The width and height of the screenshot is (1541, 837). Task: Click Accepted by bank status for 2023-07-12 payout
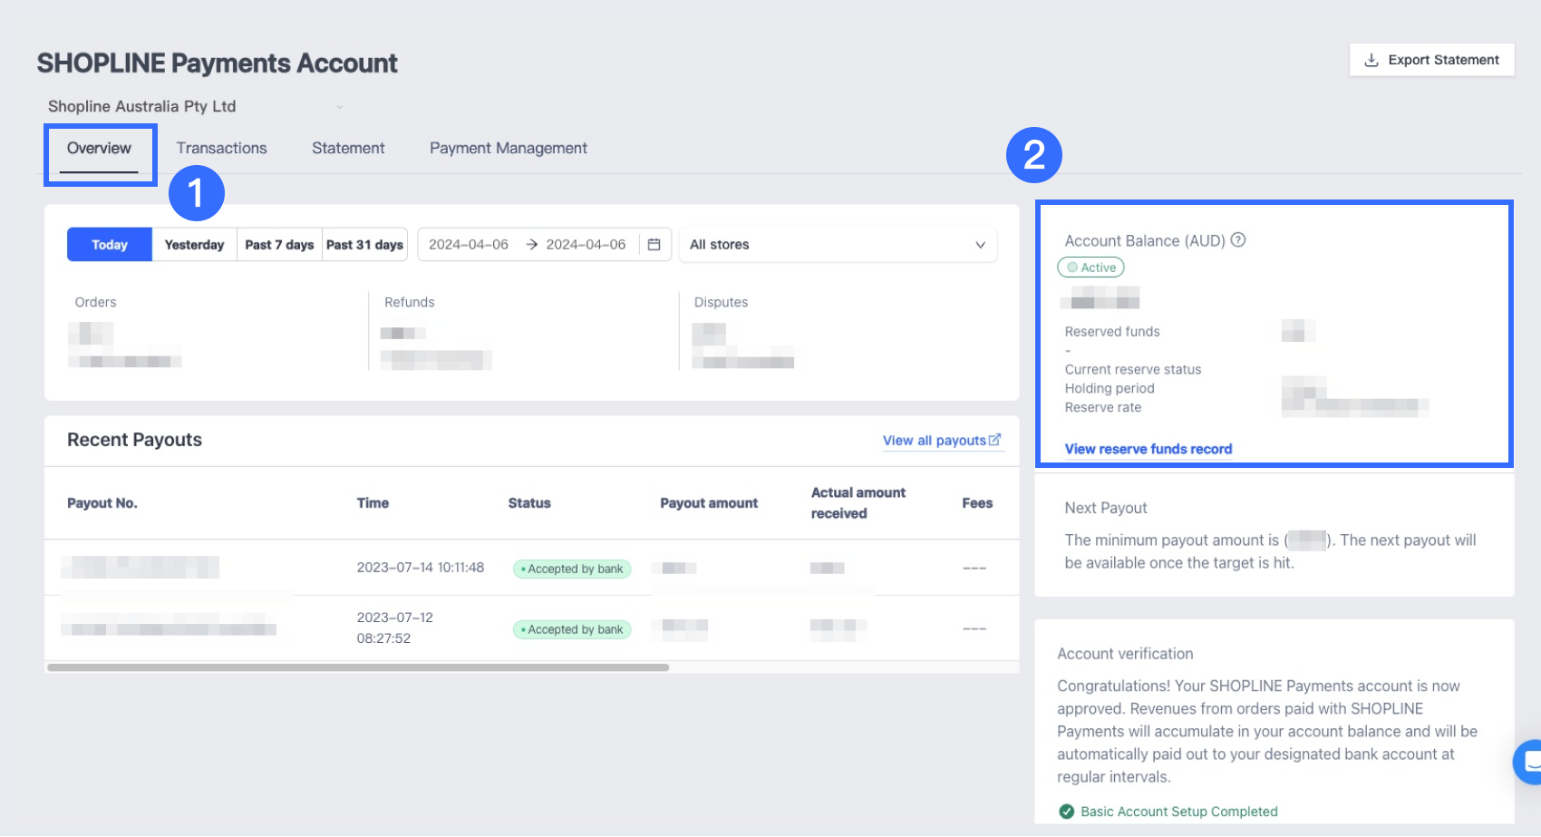pos(572,629)
